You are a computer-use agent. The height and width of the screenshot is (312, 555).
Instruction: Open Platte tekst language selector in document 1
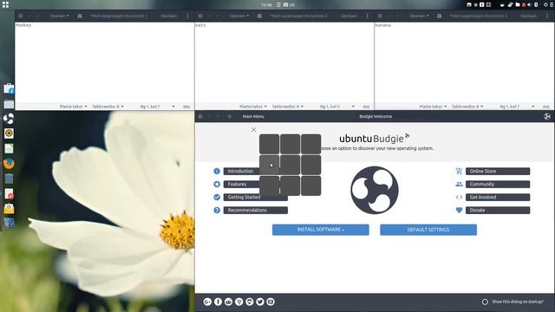pyautogui.click(x=73, y=107)
